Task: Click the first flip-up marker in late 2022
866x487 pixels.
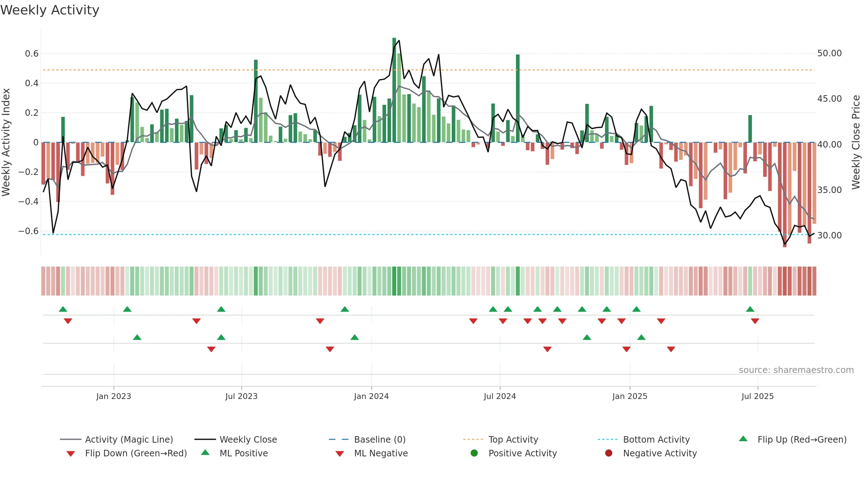Action: tap(63, 309)
